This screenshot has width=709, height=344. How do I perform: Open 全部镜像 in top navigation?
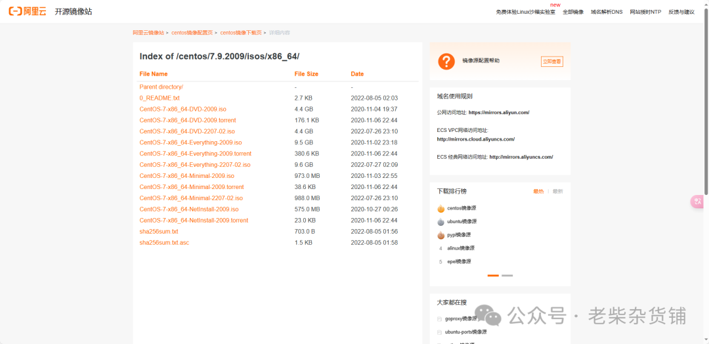point(573,12)
